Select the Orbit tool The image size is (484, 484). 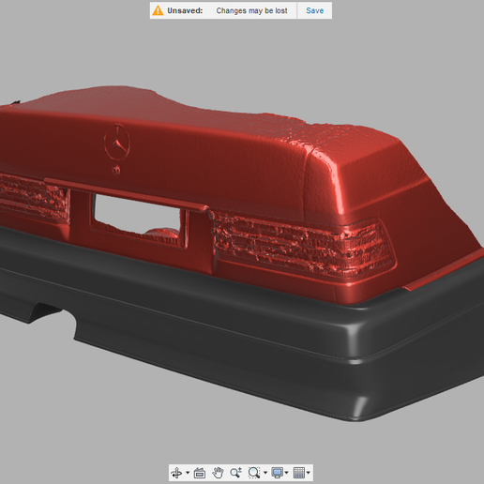point(176,473)
